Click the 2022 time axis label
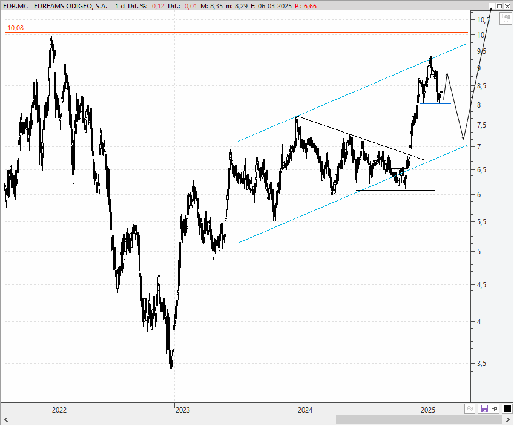514x426 pixels. [x=59, y=410]
